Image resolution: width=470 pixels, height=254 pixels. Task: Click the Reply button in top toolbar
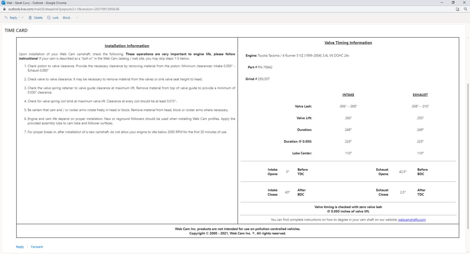[x=11, y=18]
